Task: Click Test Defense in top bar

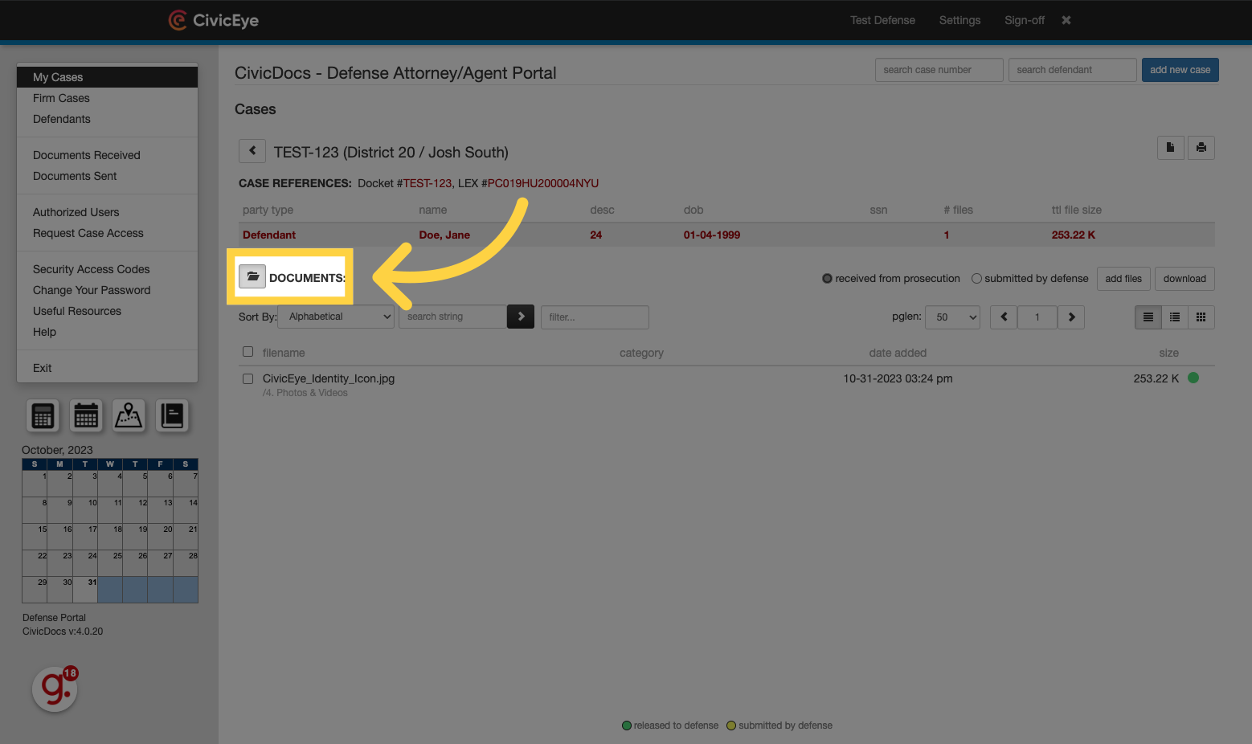Action: [x=882, y=20]
